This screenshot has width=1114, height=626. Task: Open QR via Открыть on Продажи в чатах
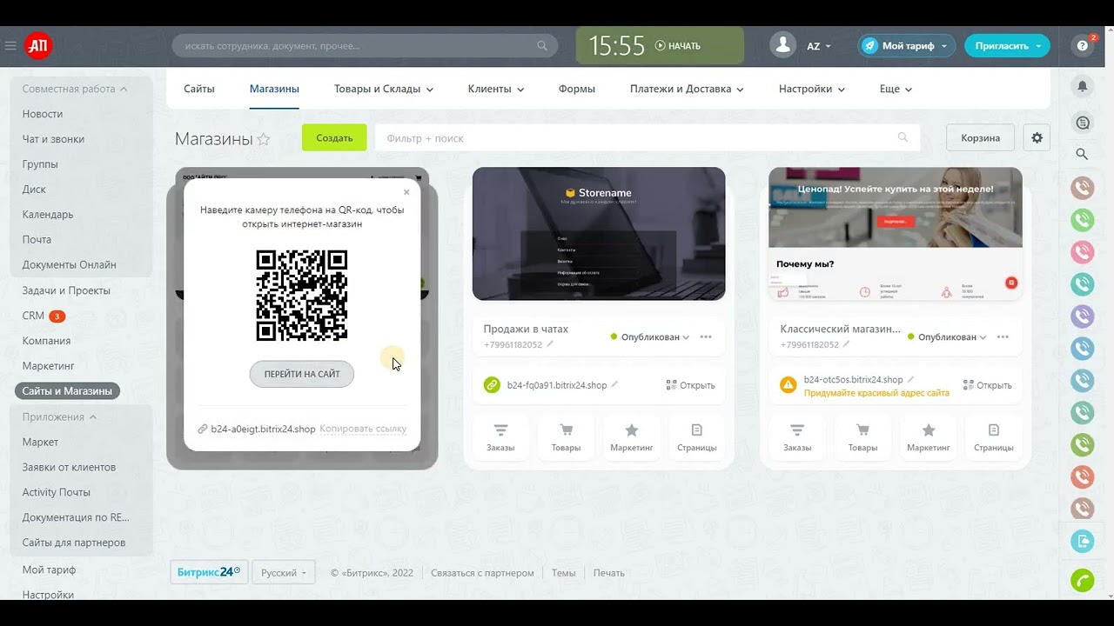pyautogui.click(x=691, y=385)
